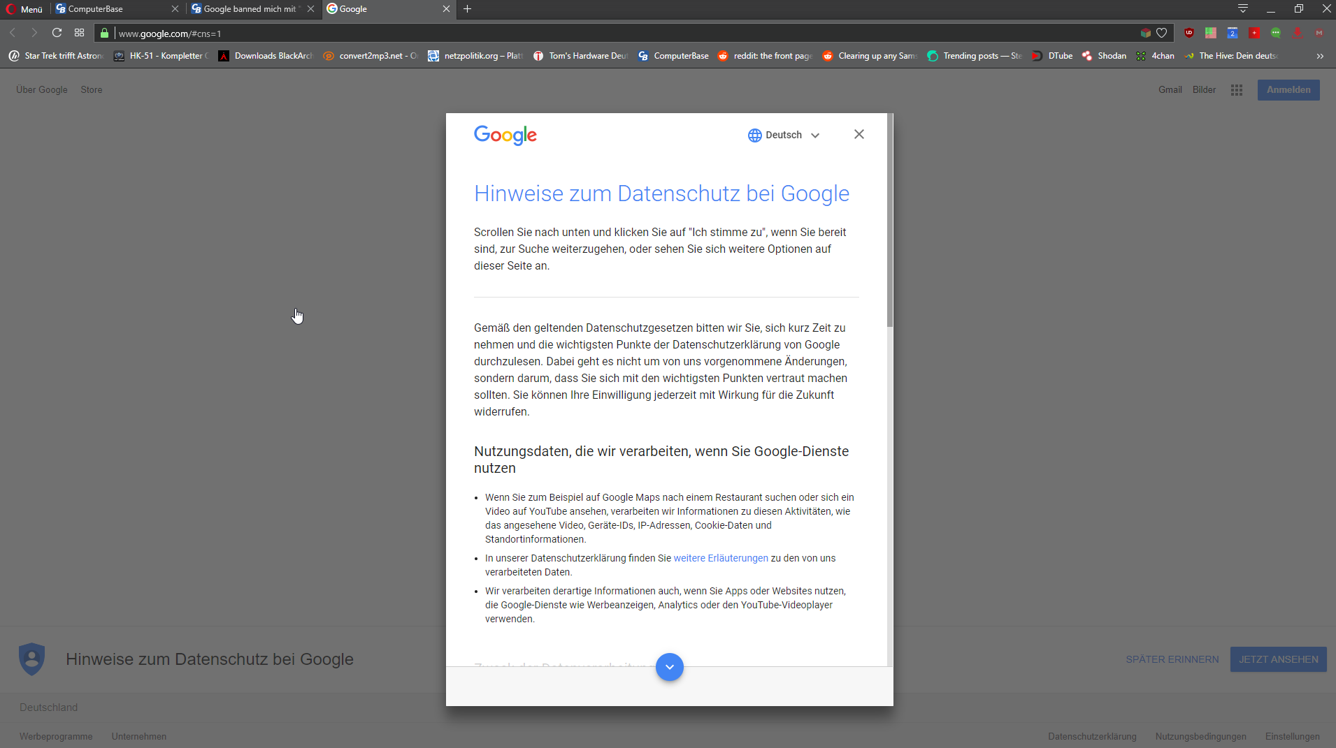
Task: Click the Anmelden button
Action: coord(1287,89)
